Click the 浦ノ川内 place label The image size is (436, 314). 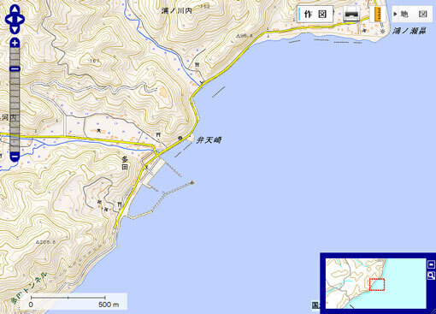(x=177, y=11)
